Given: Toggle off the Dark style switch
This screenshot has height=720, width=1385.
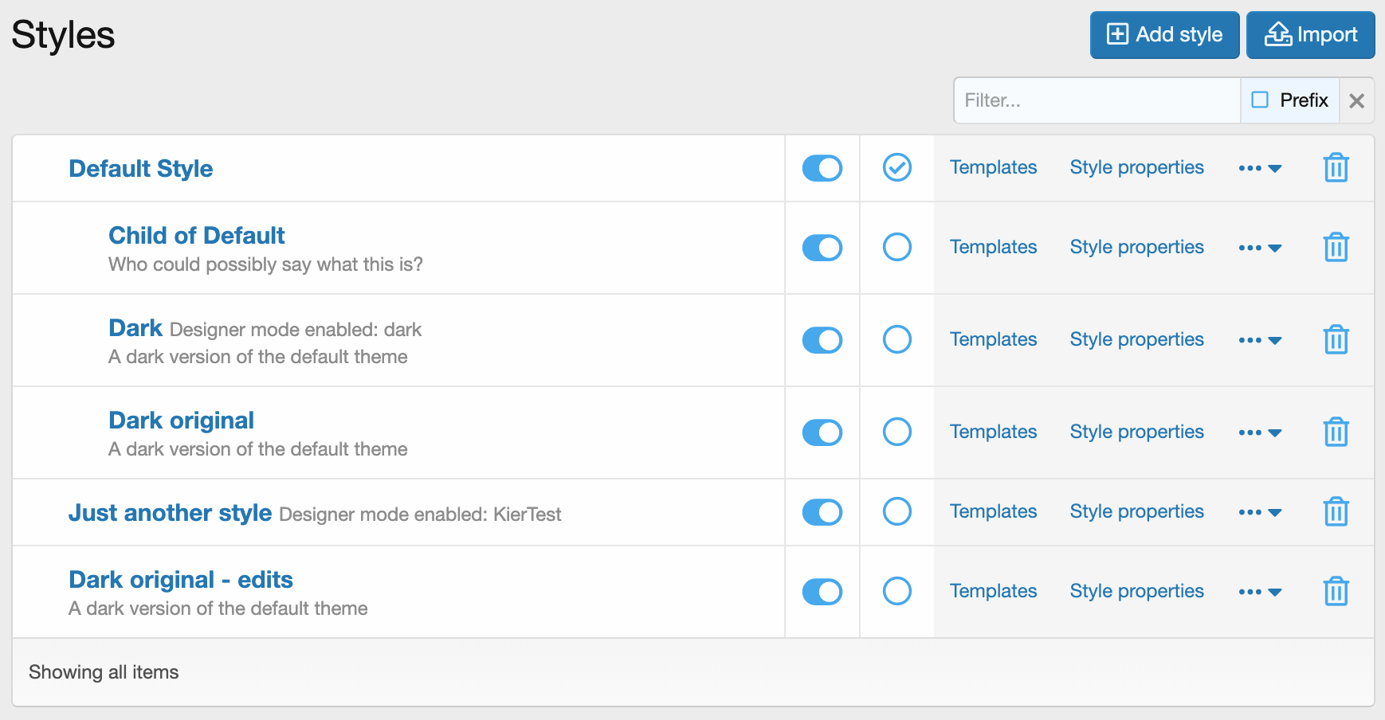Looking at the screenshot, I should pos(822,340).
